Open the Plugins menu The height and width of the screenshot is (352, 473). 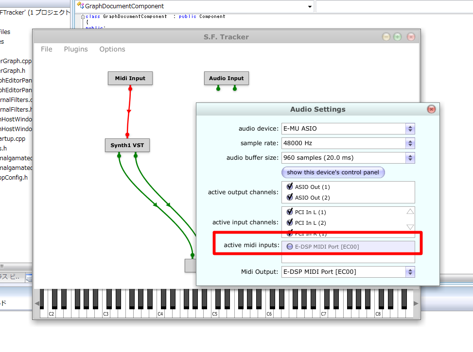76,49
